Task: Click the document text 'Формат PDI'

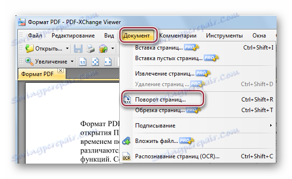Action: coord(100,124)
